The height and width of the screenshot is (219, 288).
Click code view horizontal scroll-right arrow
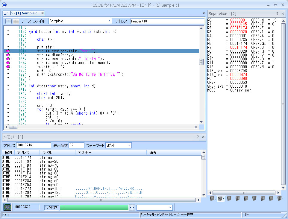tap(196, 127)
